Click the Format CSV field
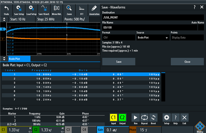Image resolution: width=206 pixels, height=133 pixels. (x=118, y=37)
